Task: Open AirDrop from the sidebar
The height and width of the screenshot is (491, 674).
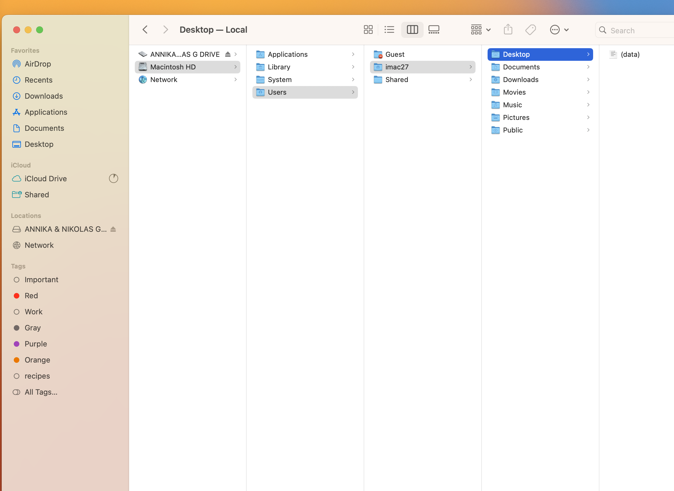Action: [38, 64]
